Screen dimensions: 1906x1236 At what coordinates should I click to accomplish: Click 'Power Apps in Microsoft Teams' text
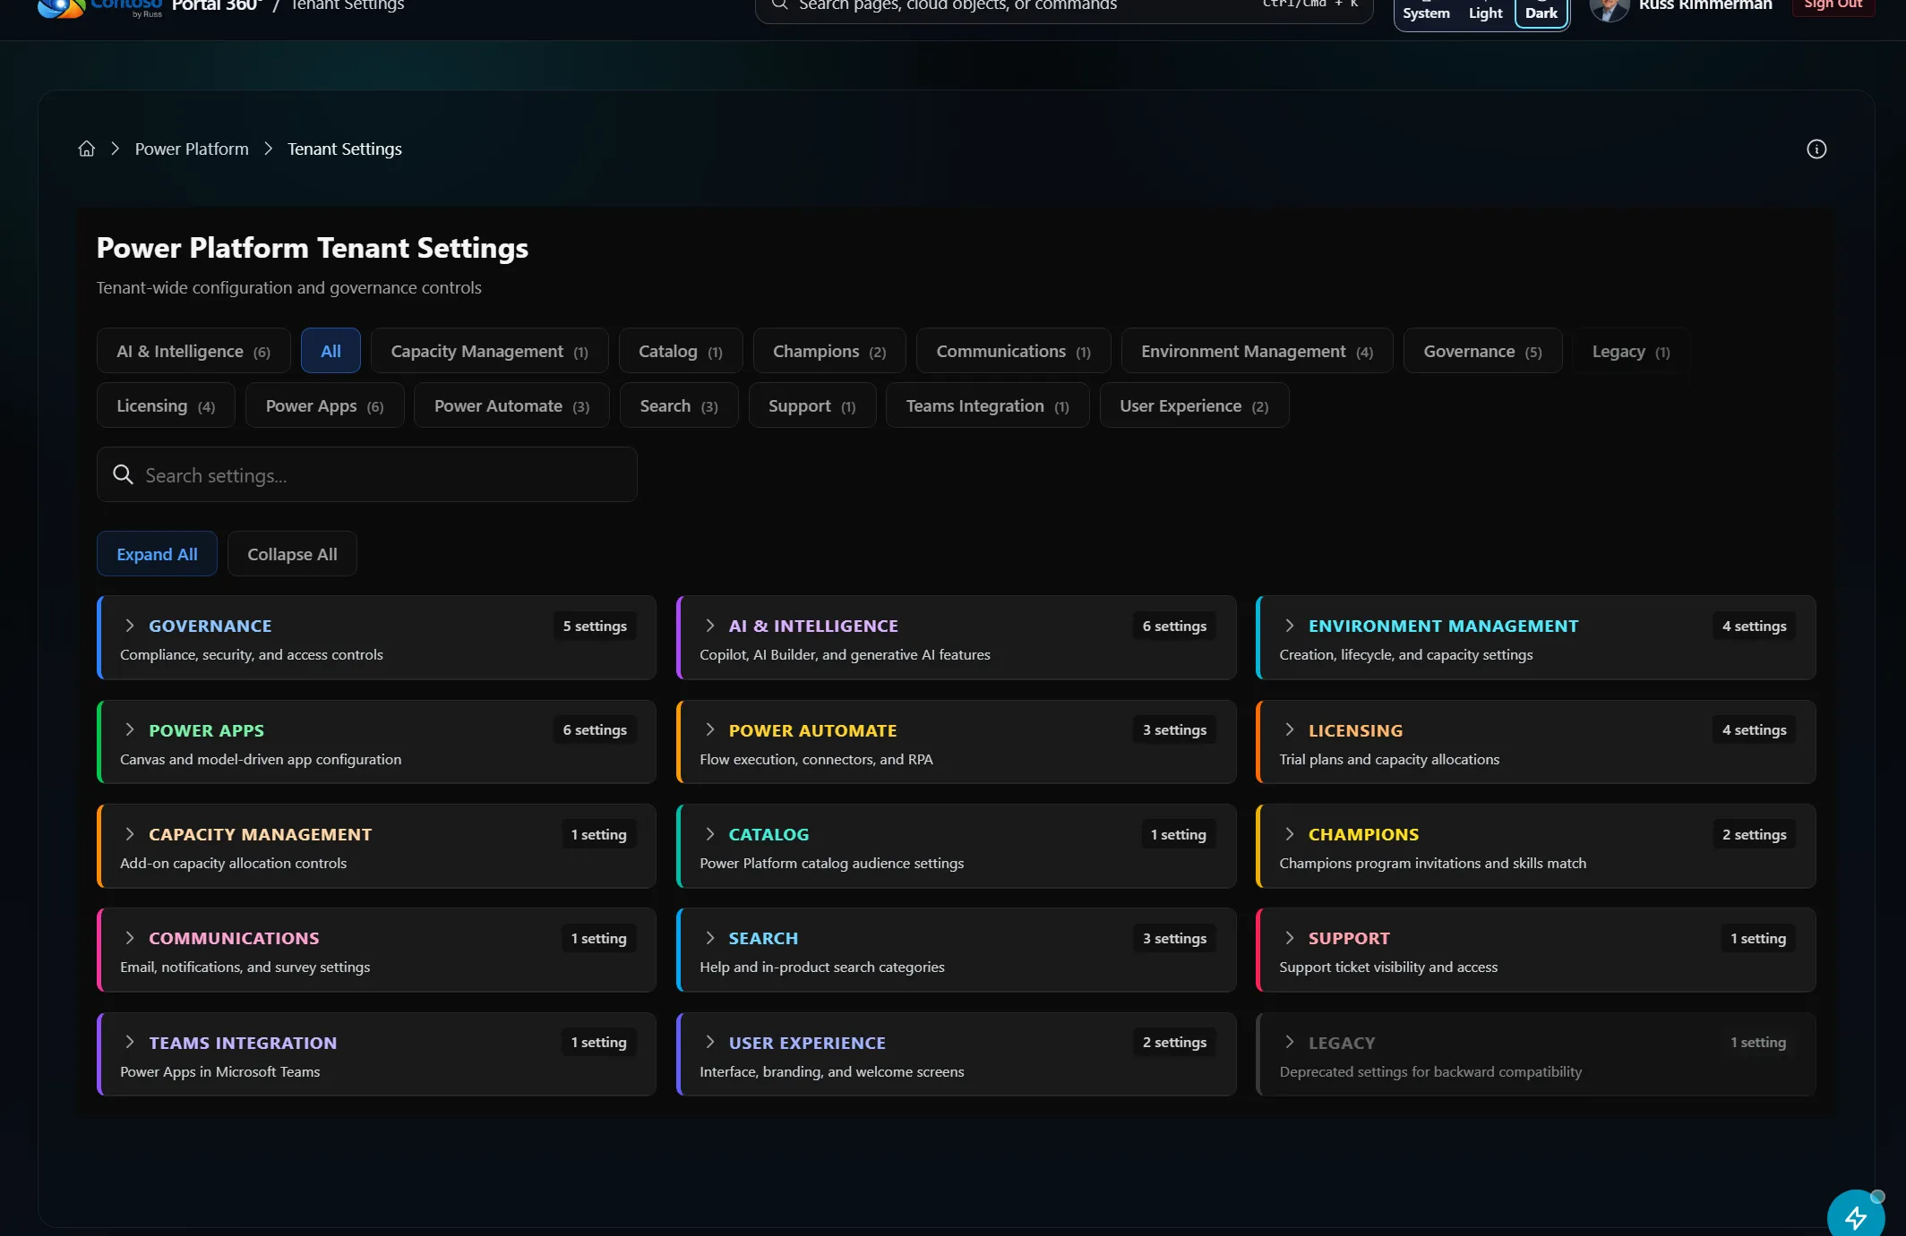pos(219,1071)
